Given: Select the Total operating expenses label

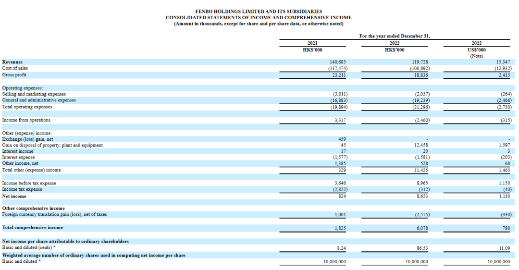Looking at the screenshot, I should [27, 107].
